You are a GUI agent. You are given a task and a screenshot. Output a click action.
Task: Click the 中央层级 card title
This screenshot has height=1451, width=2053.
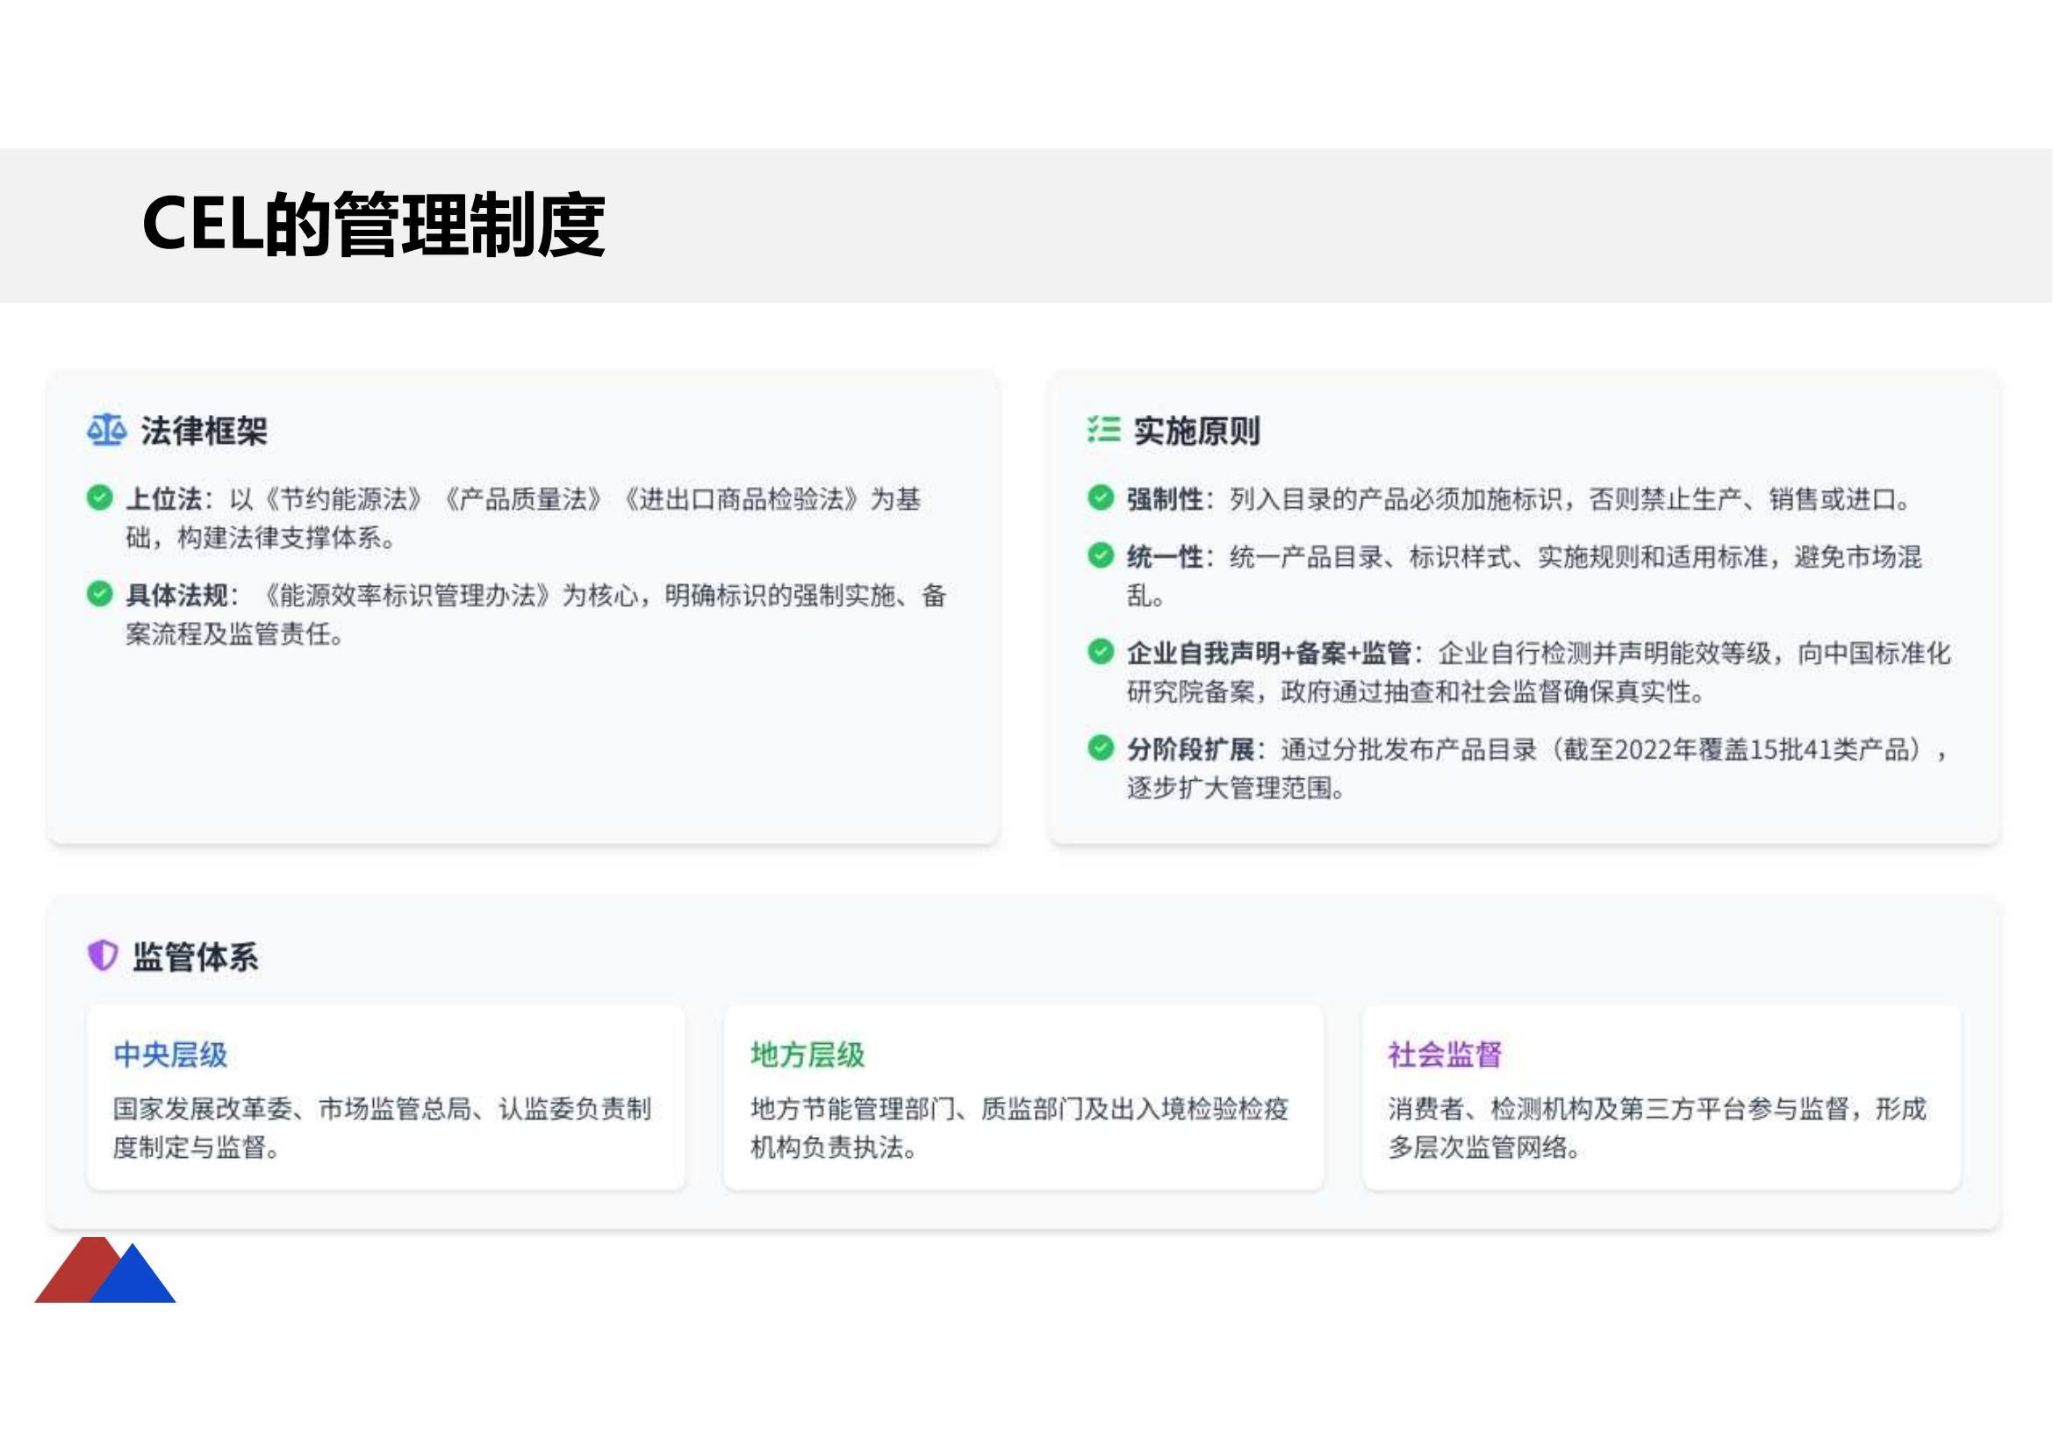[171, 1055]
